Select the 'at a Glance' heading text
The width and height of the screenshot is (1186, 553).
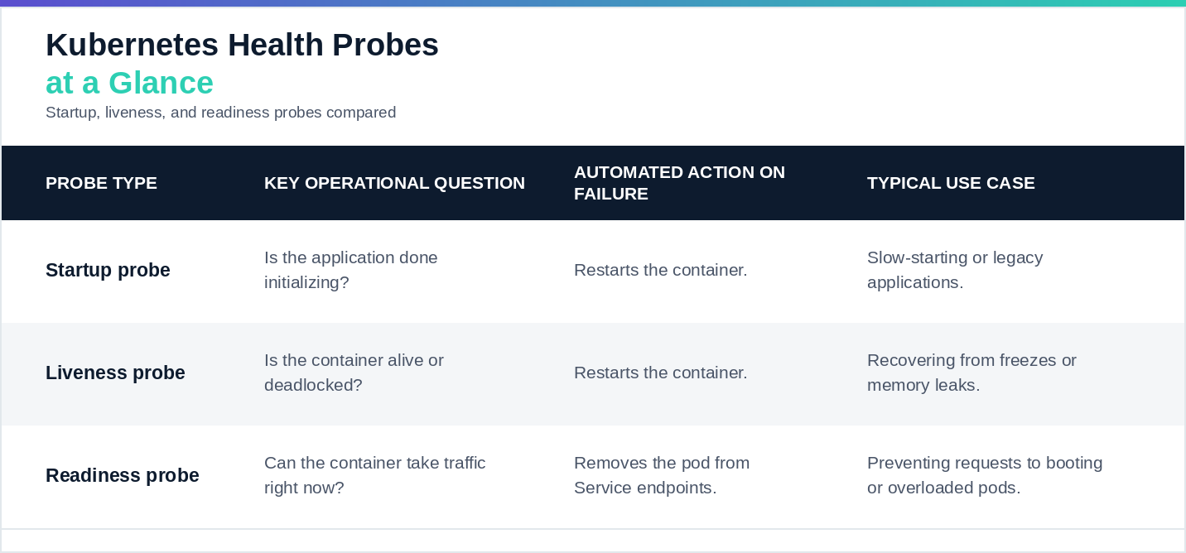129,83
